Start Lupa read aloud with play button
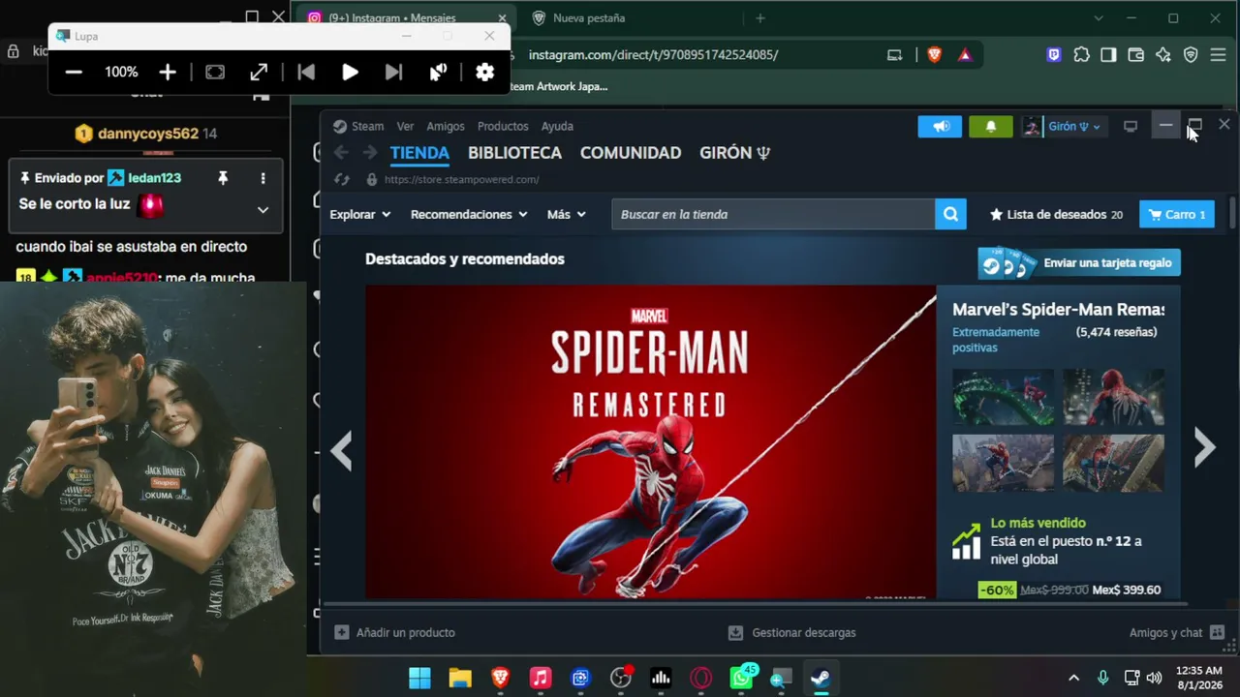The width and height of the screenshot is (1240, 697). click(350, 72)
